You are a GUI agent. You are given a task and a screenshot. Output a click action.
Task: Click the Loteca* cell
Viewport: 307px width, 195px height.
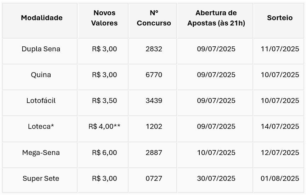(41, 126)
